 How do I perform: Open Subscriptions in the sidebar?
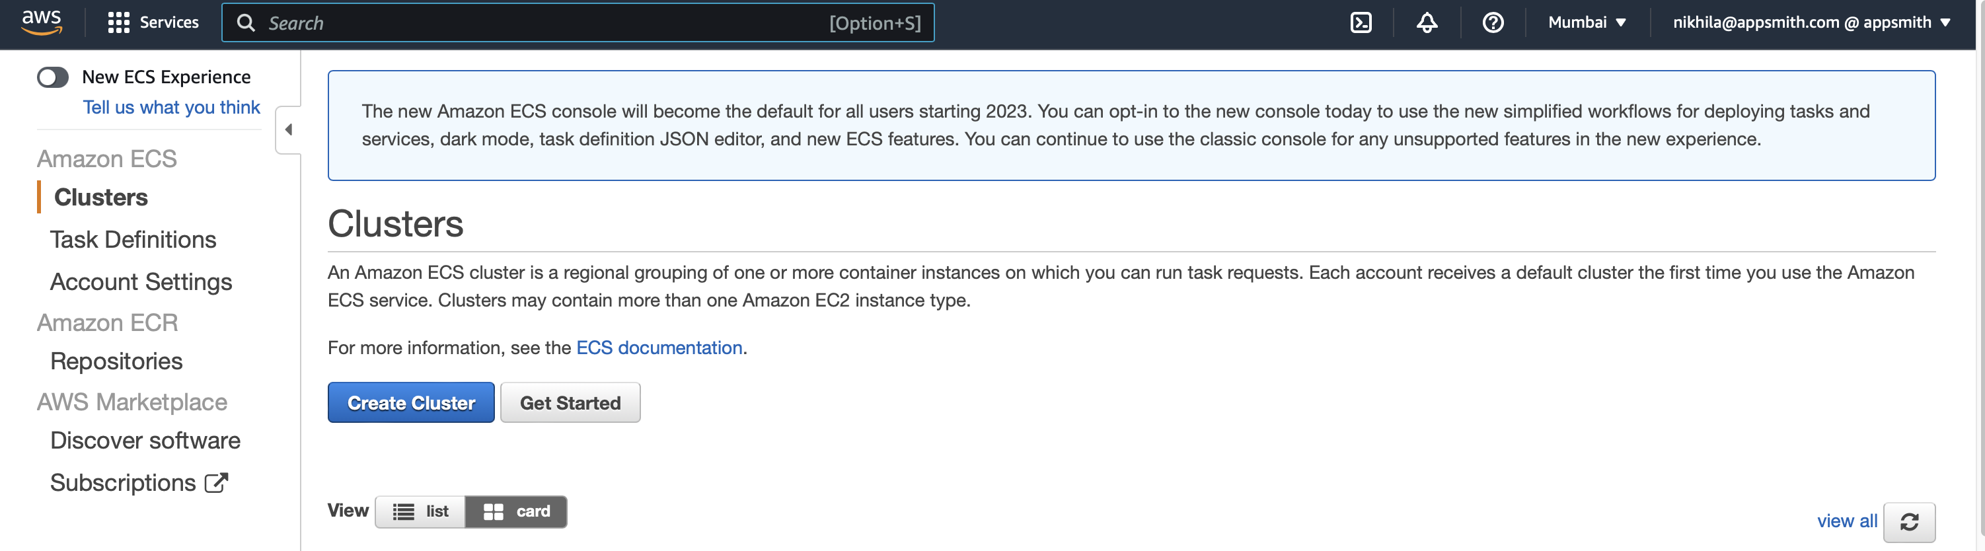[x=124, y=482]
